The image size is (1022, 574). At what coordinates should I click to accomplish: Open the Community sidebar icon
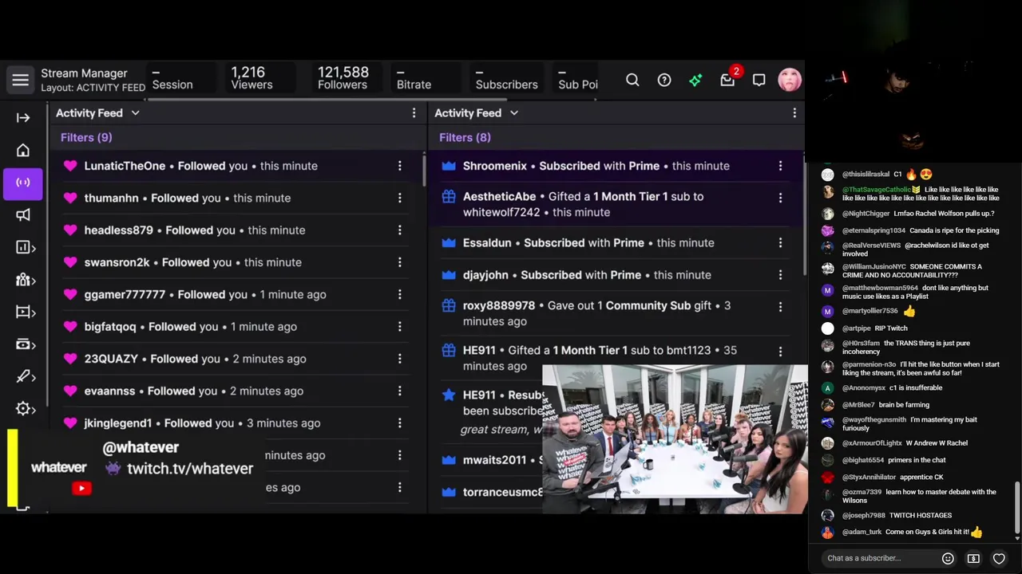pyautogui.click(x=25, y=280)
